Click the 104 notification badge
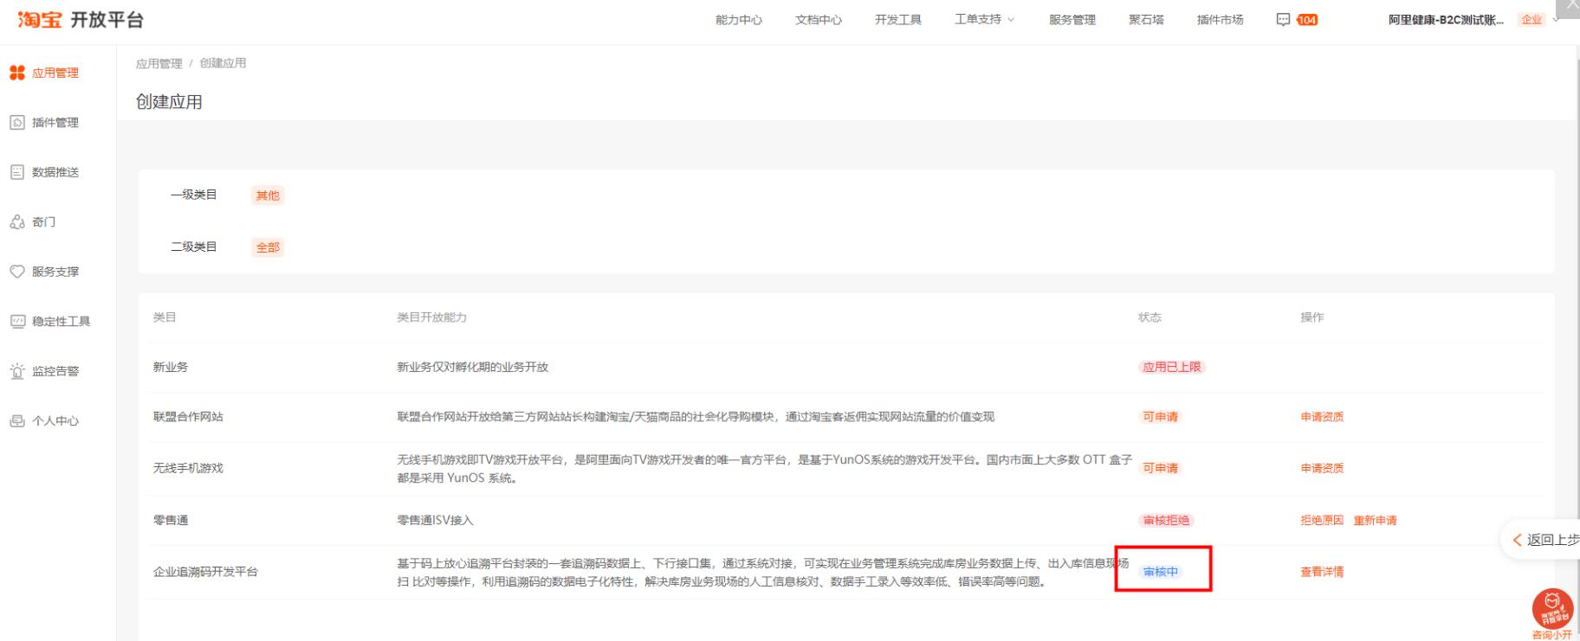This screenshot has width=1580, height=641. point(1307,20)
